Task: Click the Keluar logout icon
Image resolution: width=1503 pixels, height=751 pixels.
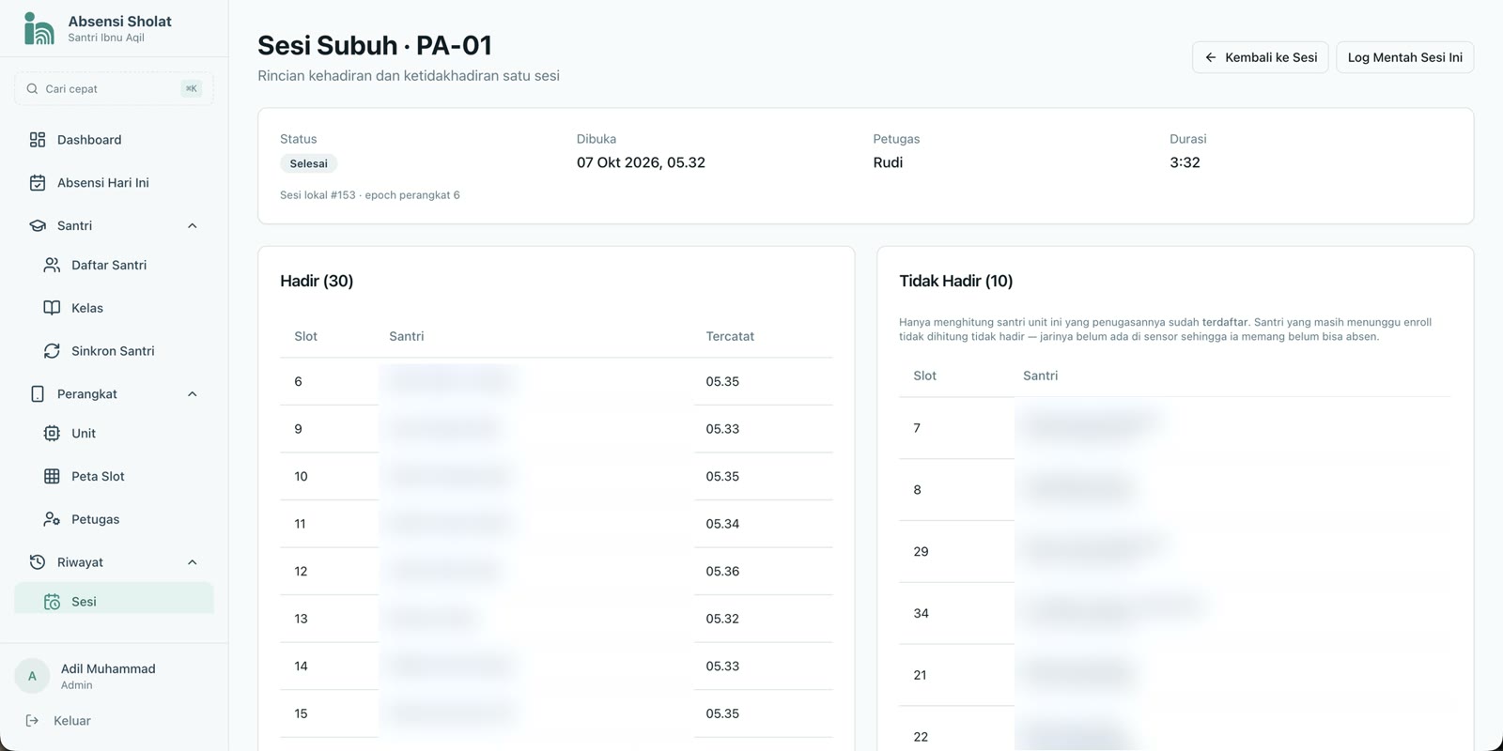Action: (x=33, y=721)
